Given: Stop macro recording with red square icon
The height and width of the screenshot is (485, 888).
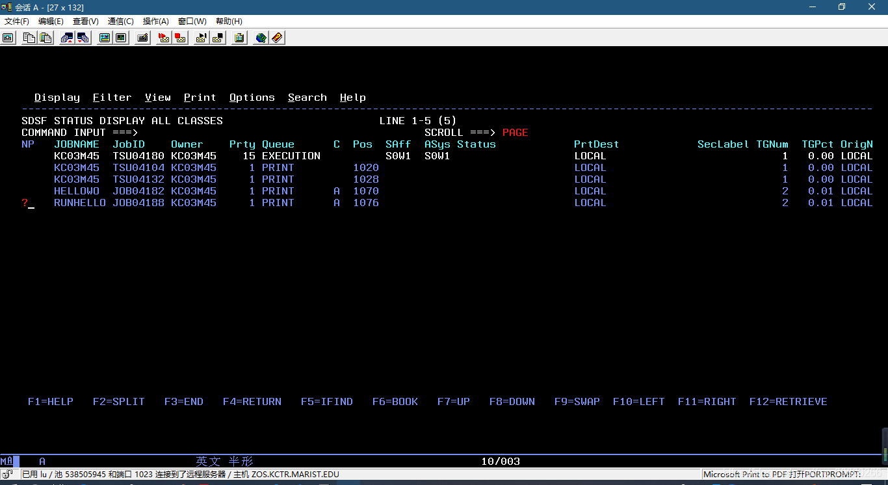Looking at the screenshot, I should (x=180, y=38).
